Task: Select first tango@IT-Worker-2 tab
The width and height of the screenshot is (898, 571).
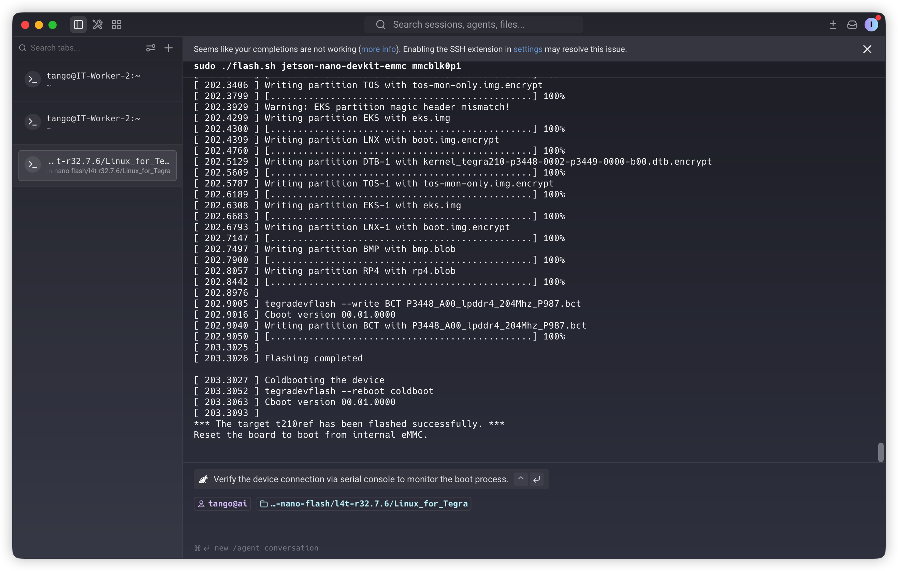Action: 97,80
